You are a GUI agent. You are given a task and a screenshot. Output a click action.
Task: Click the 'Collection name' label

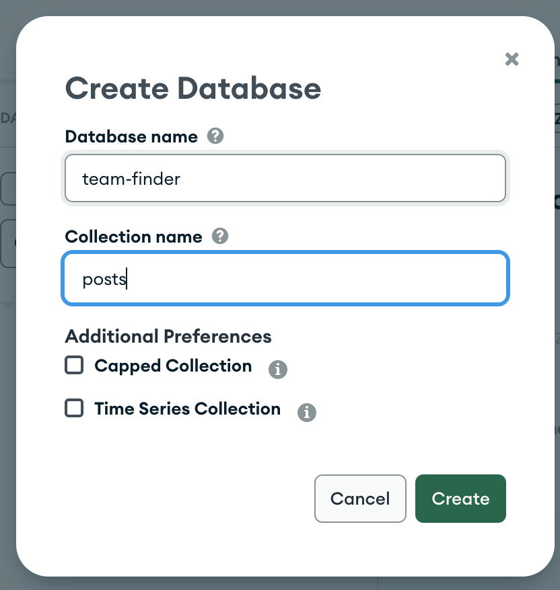tap(133, 237)
